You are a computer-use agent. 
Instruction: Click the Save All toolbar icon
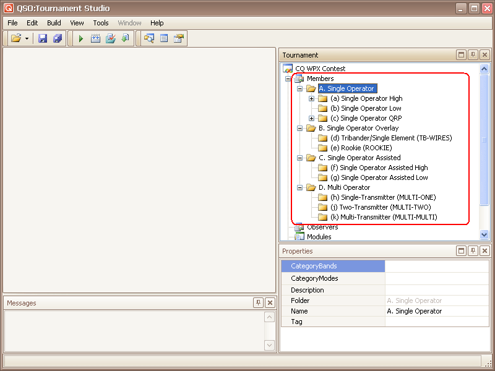58,38
